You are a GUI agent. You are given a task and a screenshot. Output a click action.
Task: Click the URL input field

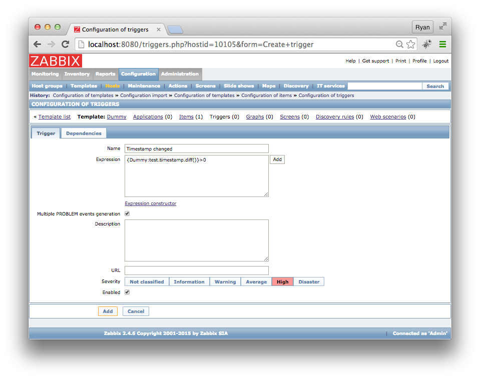click(x=197, y=270)
